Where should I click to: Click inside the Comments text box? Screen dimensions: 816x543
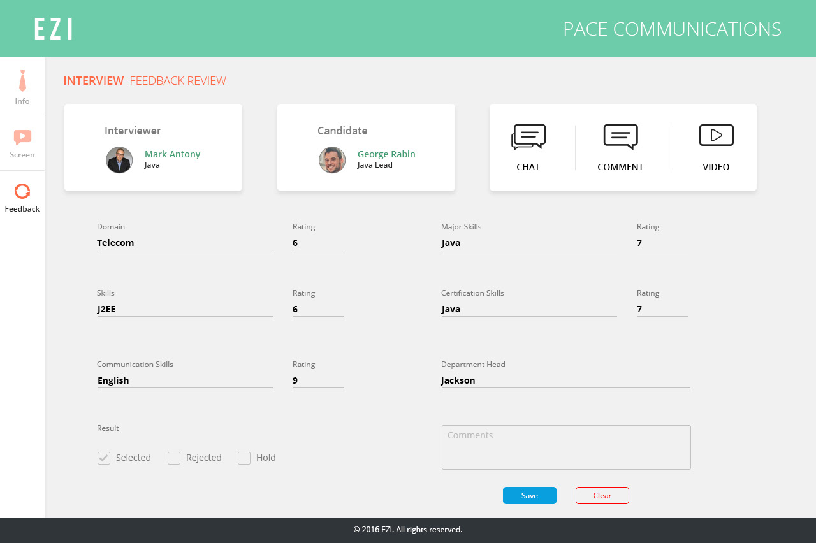tap(566, 446)
